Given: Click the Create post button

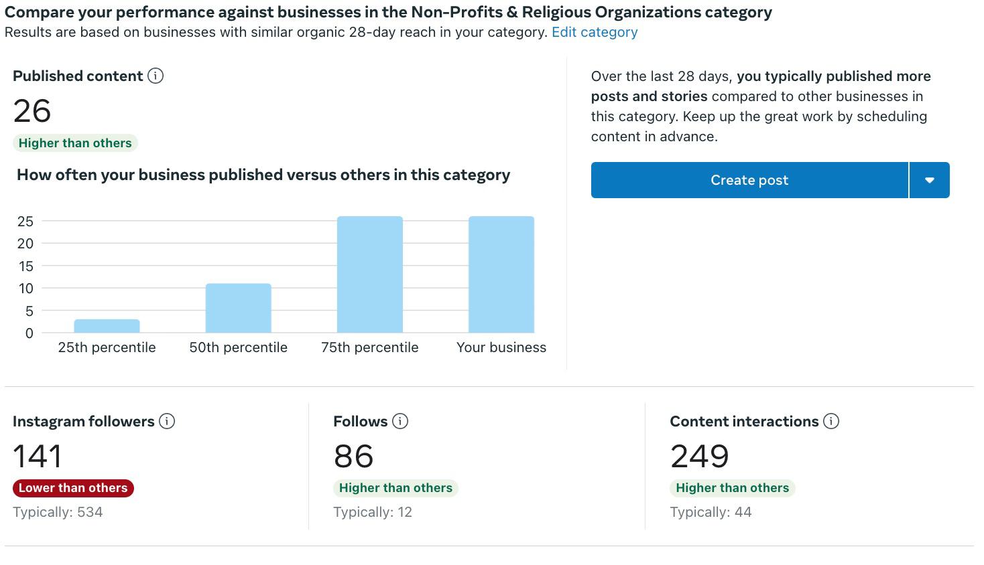Looking at the screenshot, I should point(749,180).
